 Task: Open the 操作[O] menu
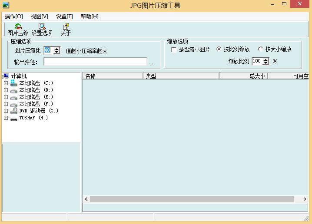click(14, 16)
